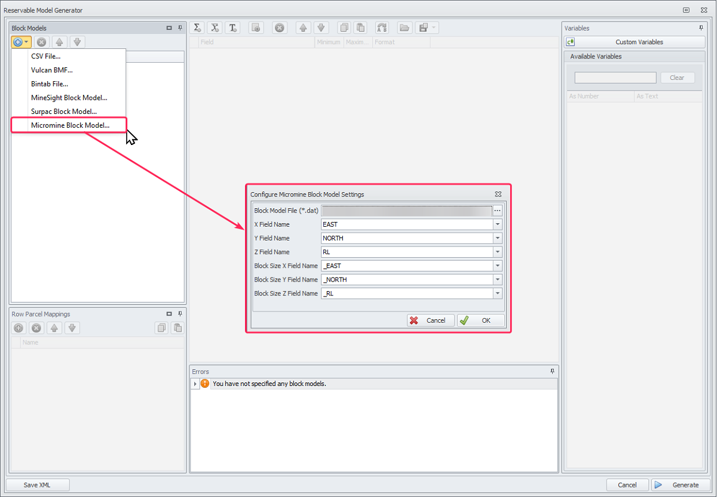717x497 pixels.
Task: Select Micromine Block Model menu item
Action: click(70, 125)
